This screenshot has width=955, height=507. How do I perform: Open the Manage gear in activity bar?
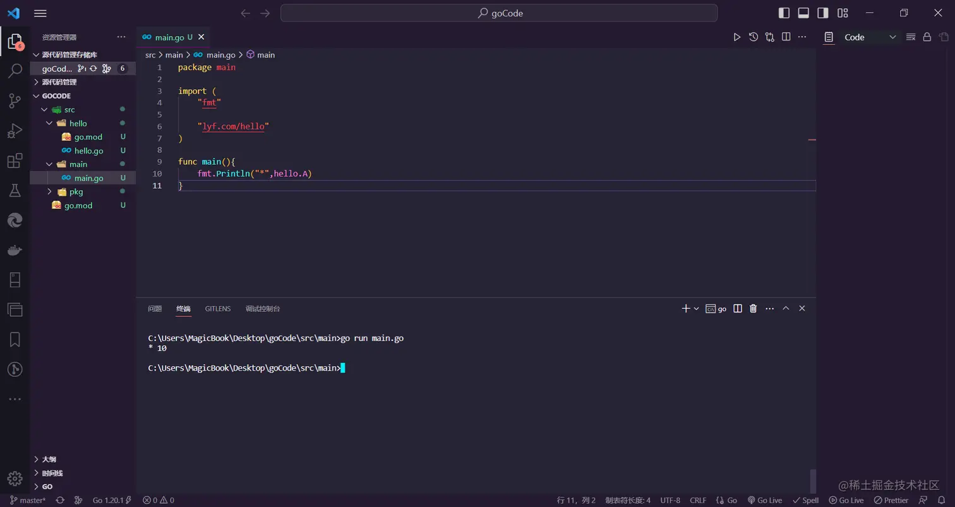click(x=15, y=478)
